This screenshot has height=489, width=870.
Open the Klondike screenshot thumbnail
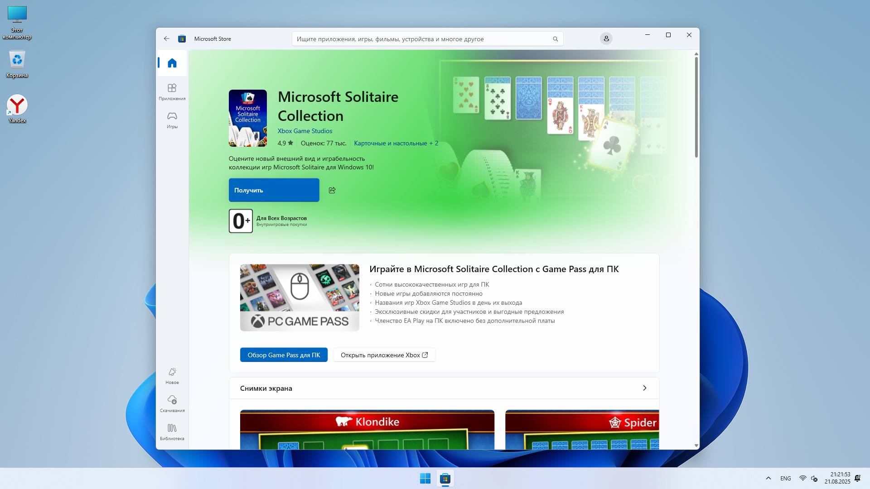[x=367, y=429]
